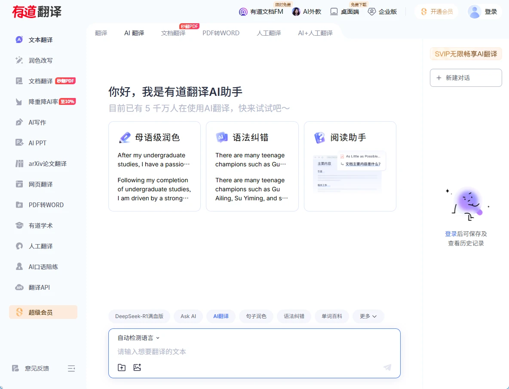Enable 语法纠错 mode chip
Image resolution: width=509 pixels, height=389 pixels.
294,316
